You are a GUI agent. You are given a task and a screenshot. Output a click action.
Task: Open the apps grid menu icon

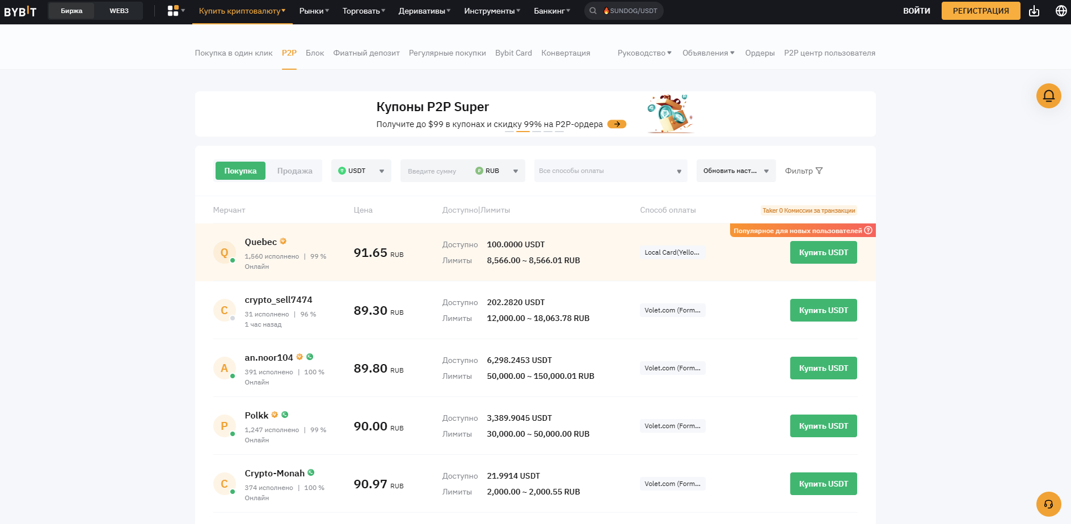coord(173,11)
